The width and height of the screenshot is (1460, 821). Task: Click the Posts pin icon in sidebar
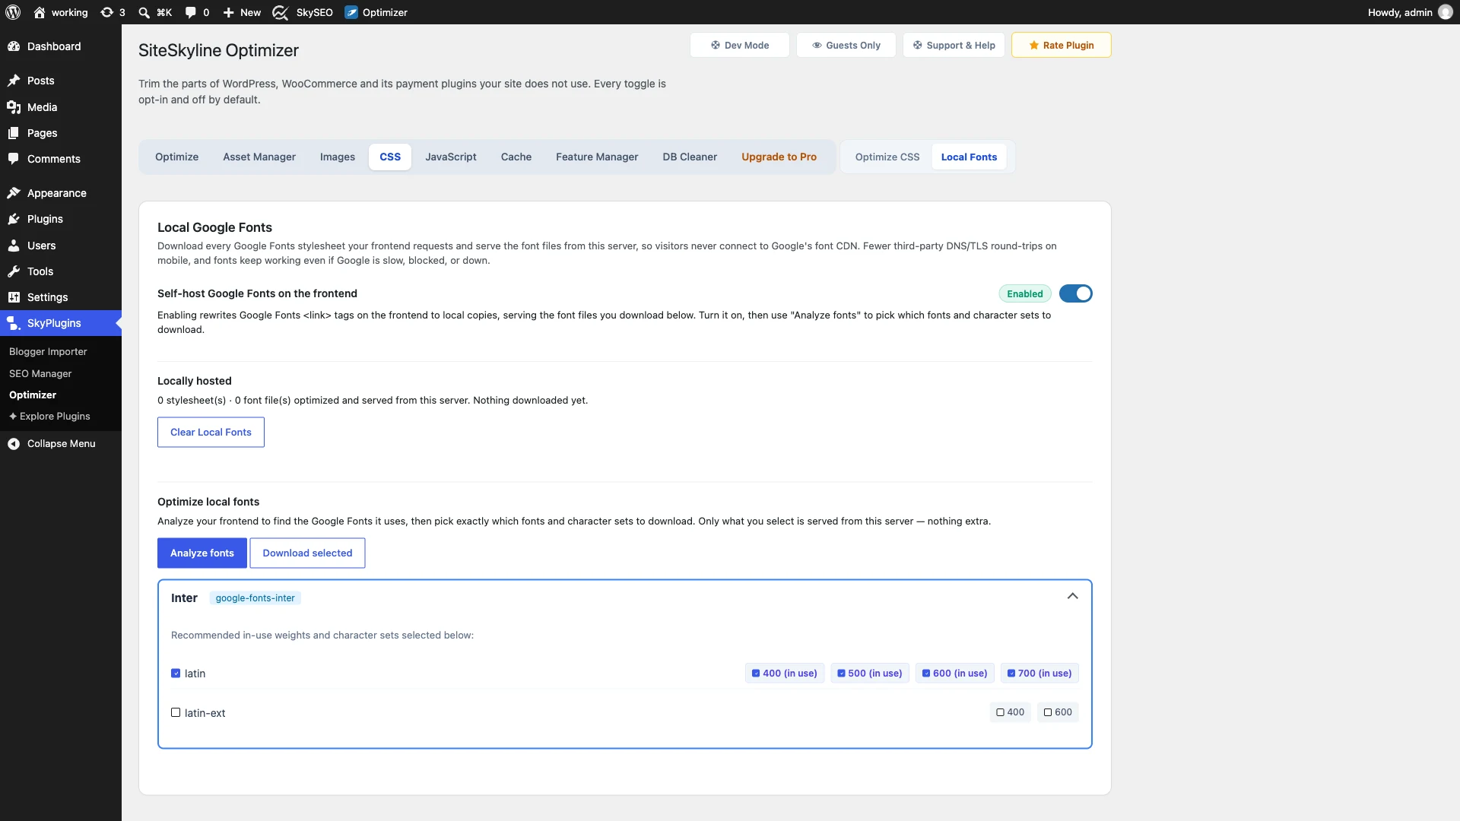(x=14, y=81)
